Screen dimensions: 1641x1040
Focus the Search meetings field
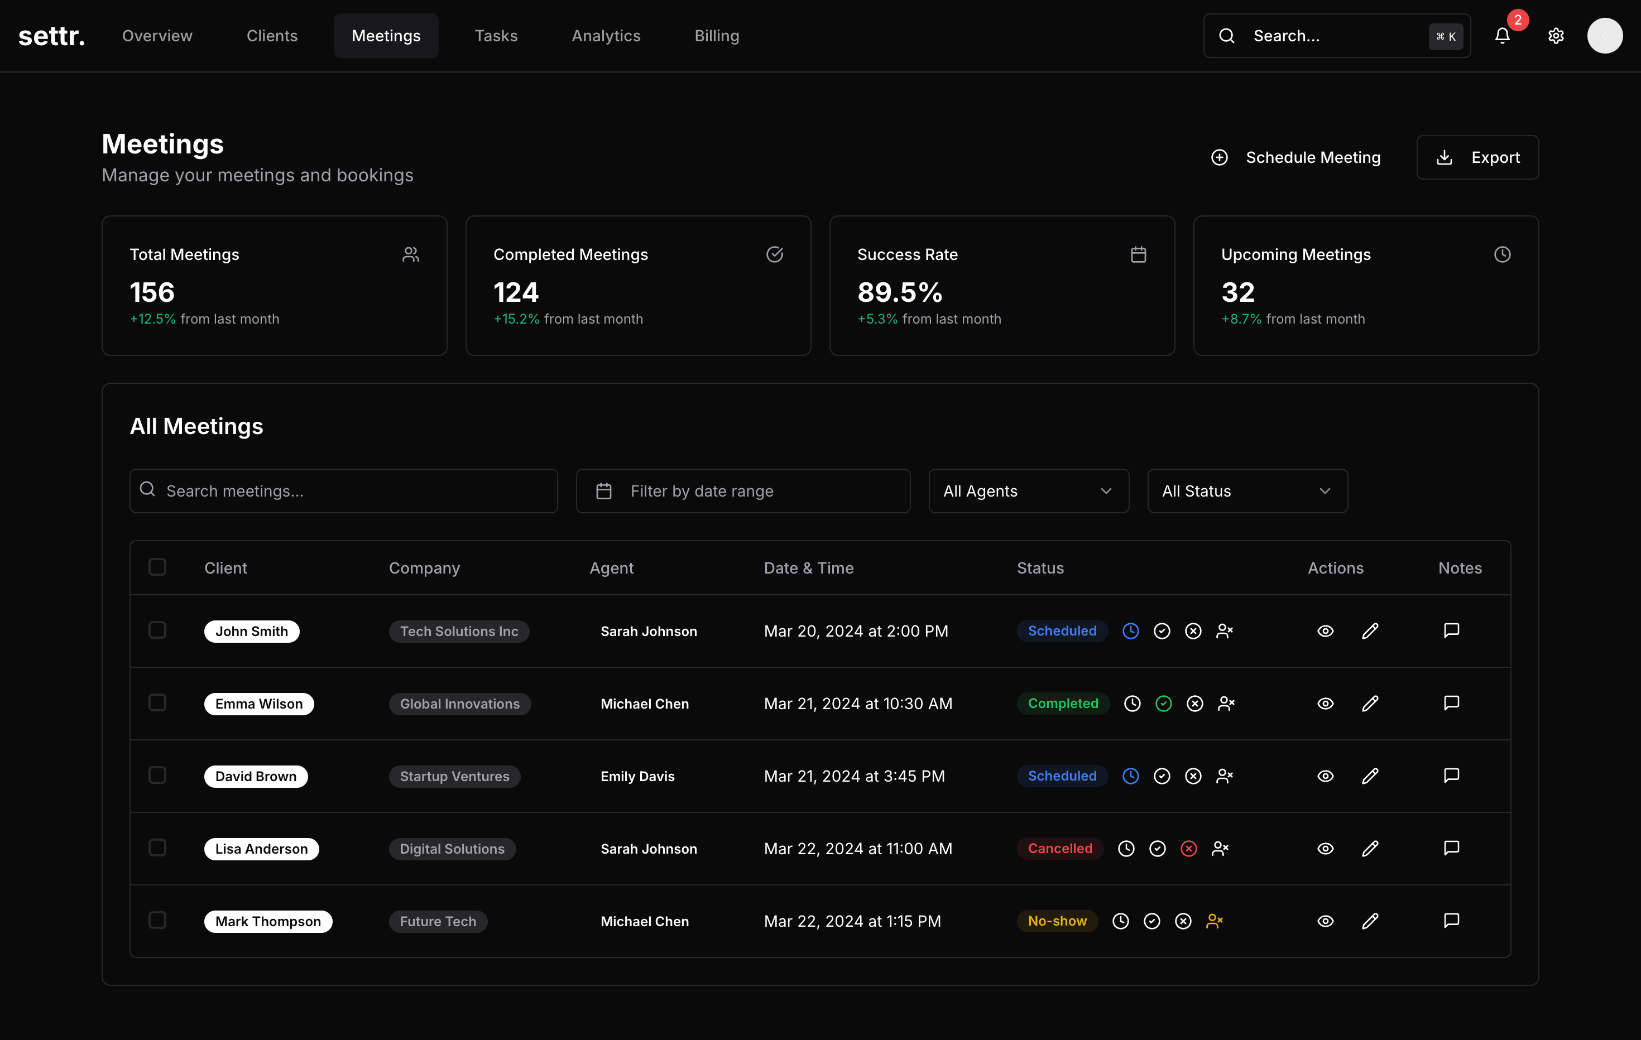343,491
